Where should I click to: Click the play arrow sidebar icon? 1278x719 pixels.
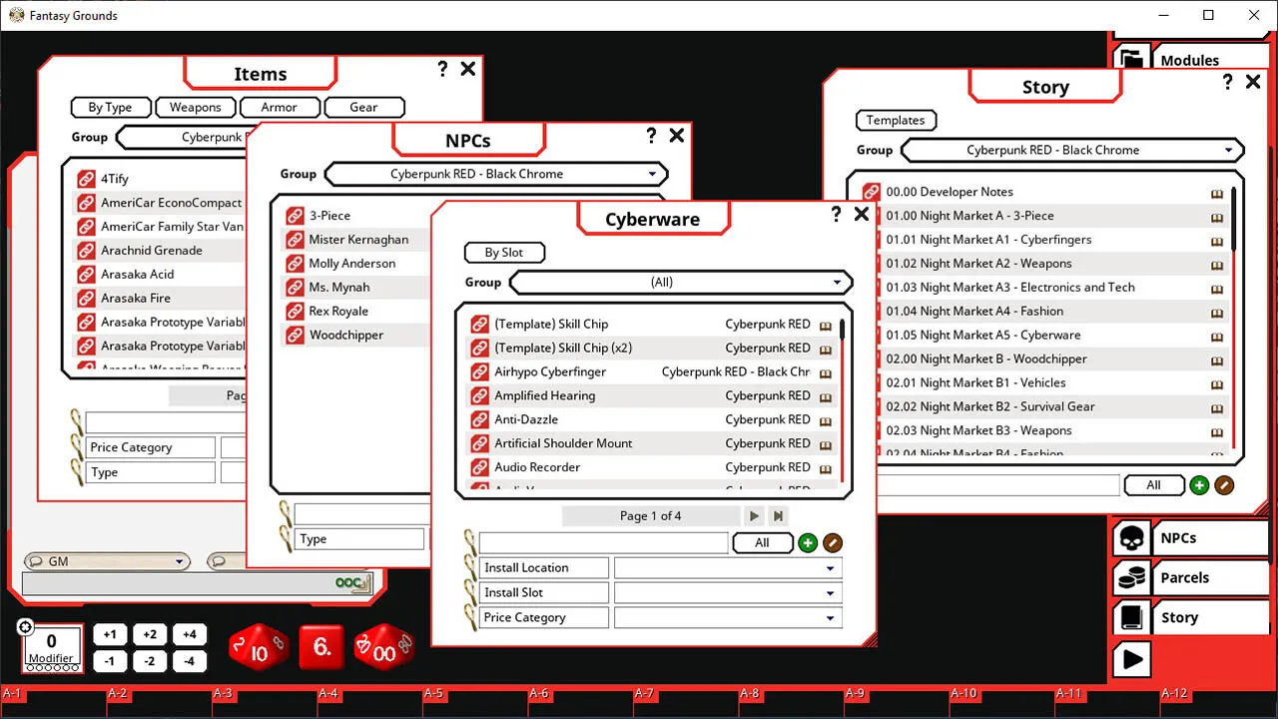tap(1132, 659)
